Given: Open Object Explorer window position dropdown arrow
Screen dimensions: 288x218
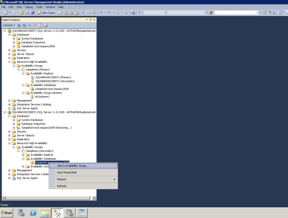Looking at the screenshot, I should 87,20.
